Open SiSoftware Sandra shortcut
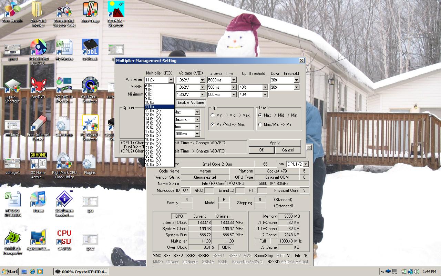Image resolution: width=441 pixels, height=276 pixels. pos(64,204)
